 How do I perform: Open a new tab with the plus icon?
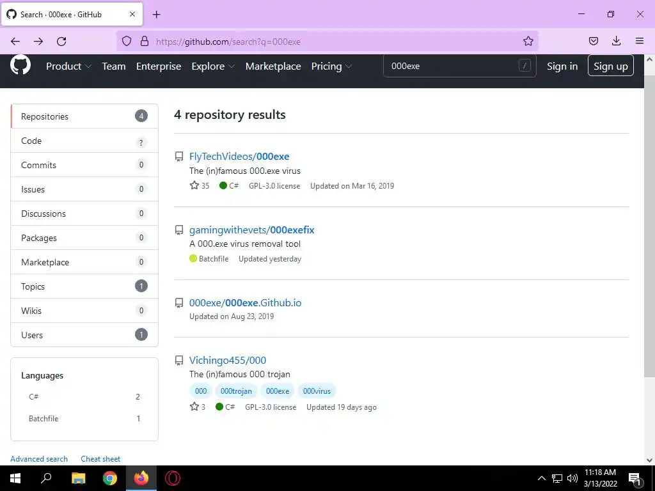[156, 15]
